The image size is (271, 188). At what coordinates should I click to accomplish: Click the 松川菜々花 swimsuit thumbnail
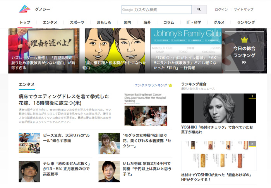pyautogui.click(x=109, y=143)
